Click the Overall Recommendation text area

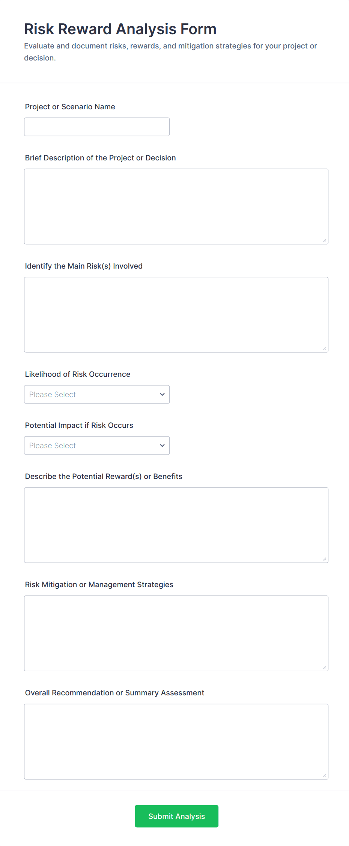click(176, 741)
